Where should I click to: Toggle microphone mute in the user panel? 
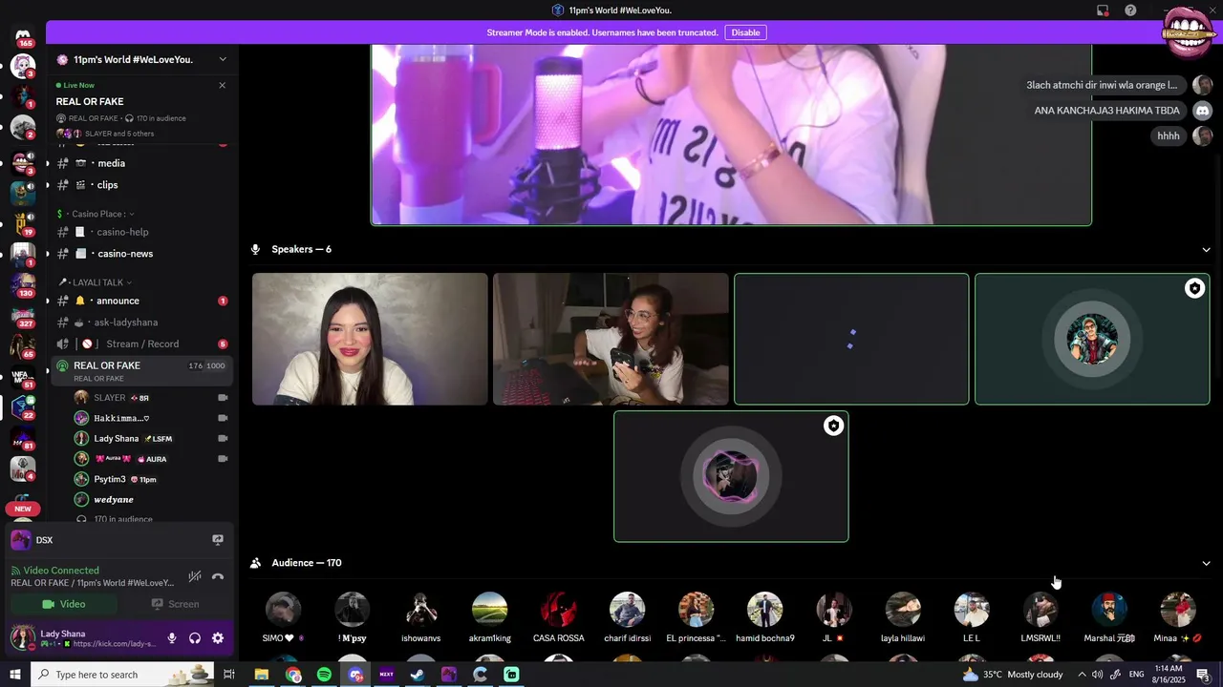172,638
